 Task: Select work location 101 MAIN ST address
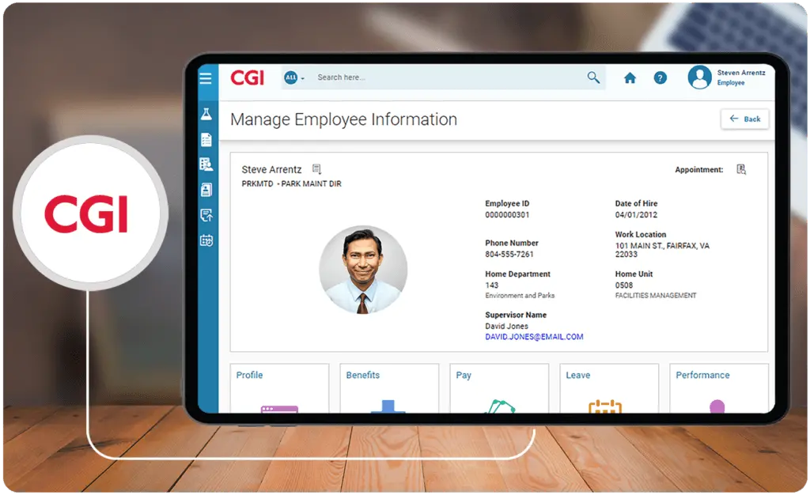click(x=662, y=251)
